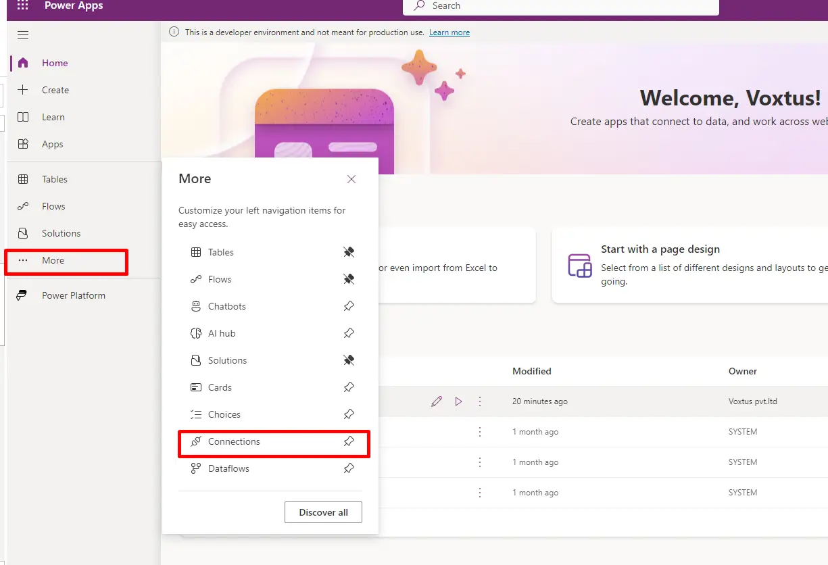Viewport: 828px width, 565px height.
Task: Sort by the Owner column header
Action: 743,371
